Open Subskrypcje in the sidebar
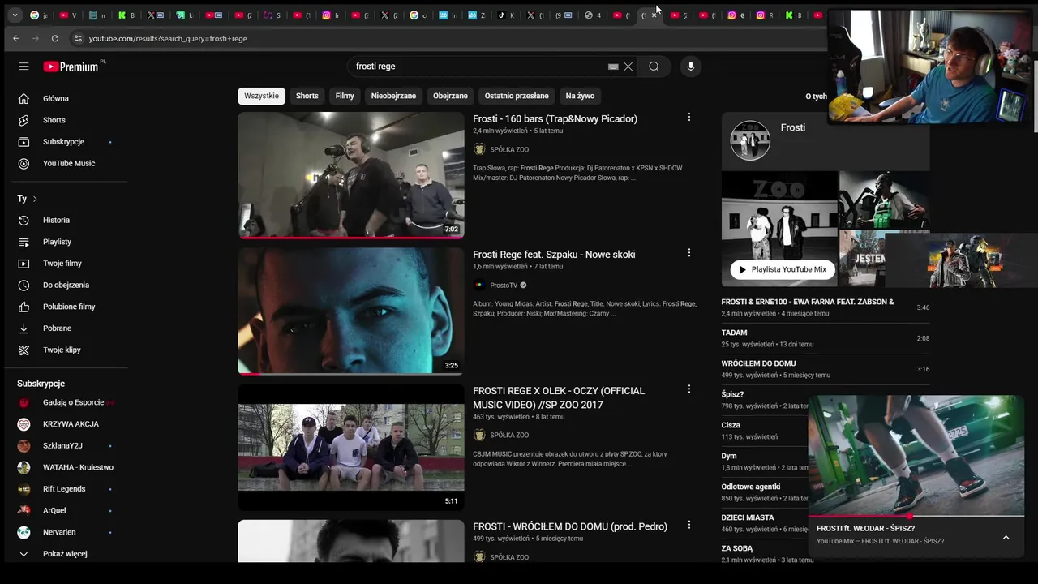1038x584 pixels. (65, 142)
